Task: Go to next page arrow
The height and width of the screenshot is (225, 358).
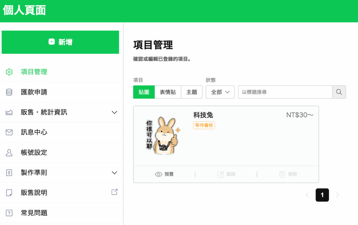Action: coord(337,195)
